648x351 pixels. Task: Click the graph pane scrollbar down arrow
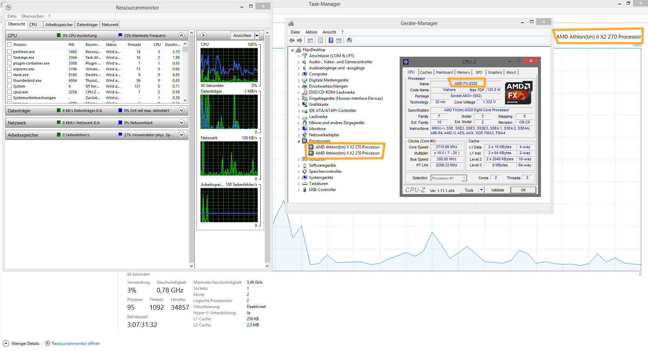coord(267,266)
